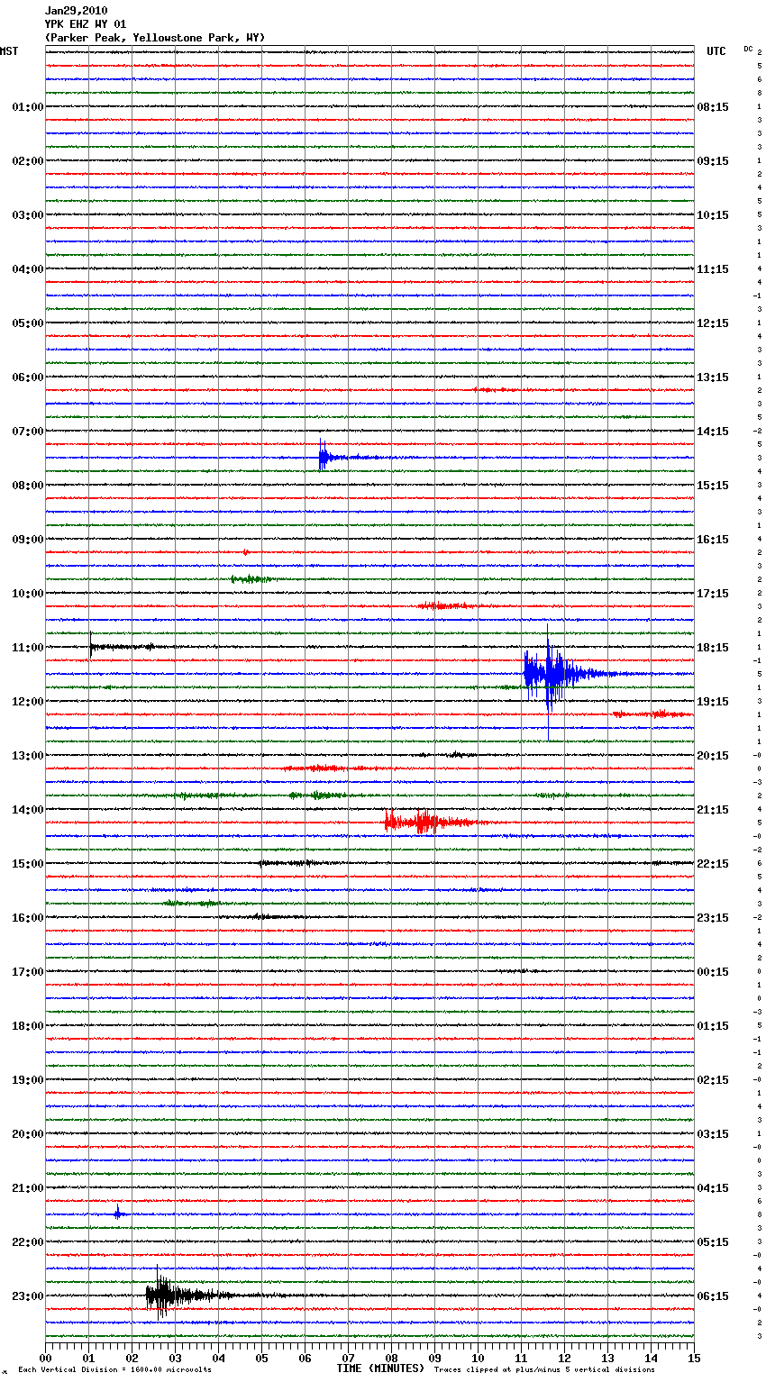Select the vertical division microvolts note
The height and width of the screenshot is (1382, 766).
(114, 1369)
